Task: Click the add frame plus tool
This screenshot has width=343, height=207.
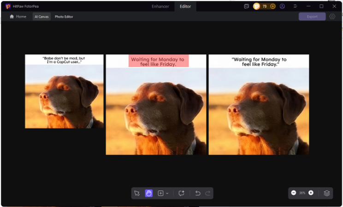Action: [160, 193]
